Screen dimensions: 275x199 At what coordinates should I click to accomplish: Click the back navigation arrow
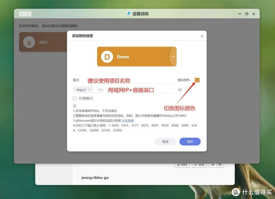pos(22,14)
